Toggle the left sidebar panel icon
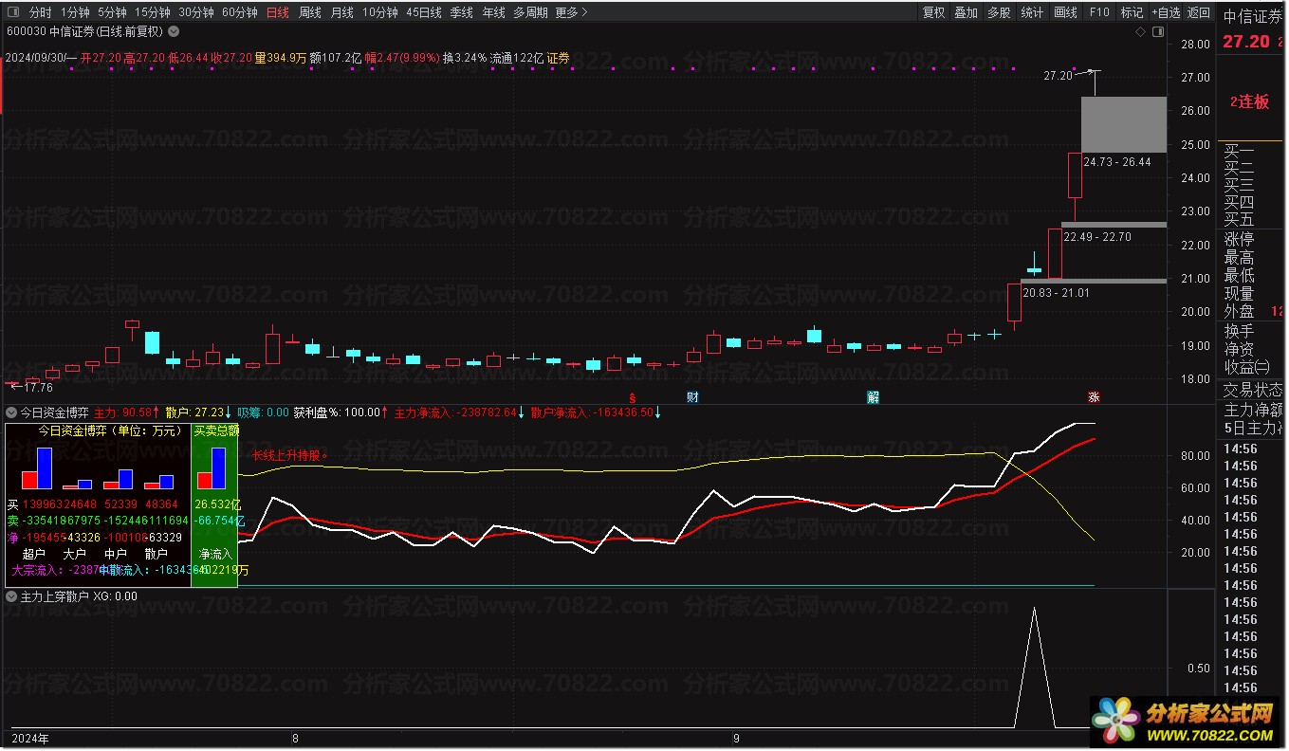 click(11, 12)
